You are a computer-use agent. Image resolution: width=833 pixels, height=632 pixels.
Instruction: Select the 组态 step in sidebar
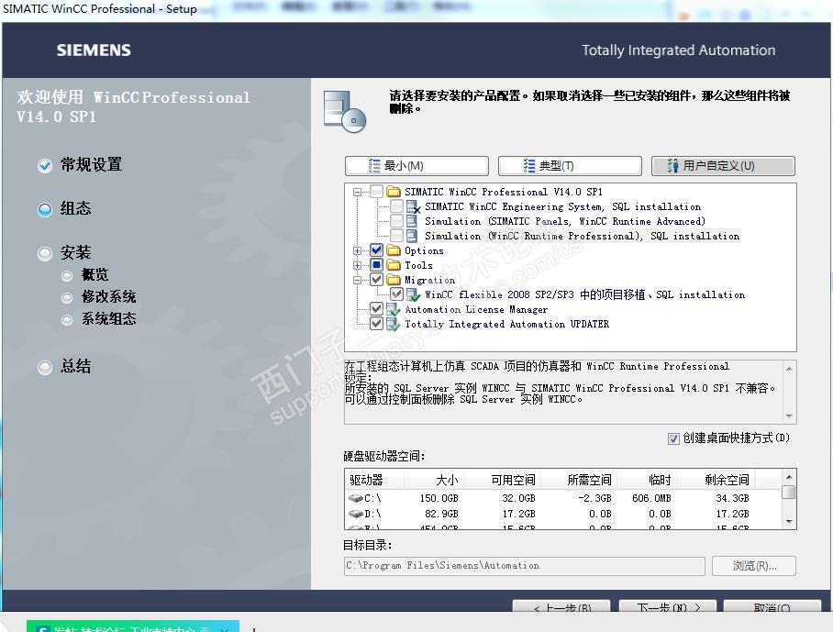coord(64,209)
